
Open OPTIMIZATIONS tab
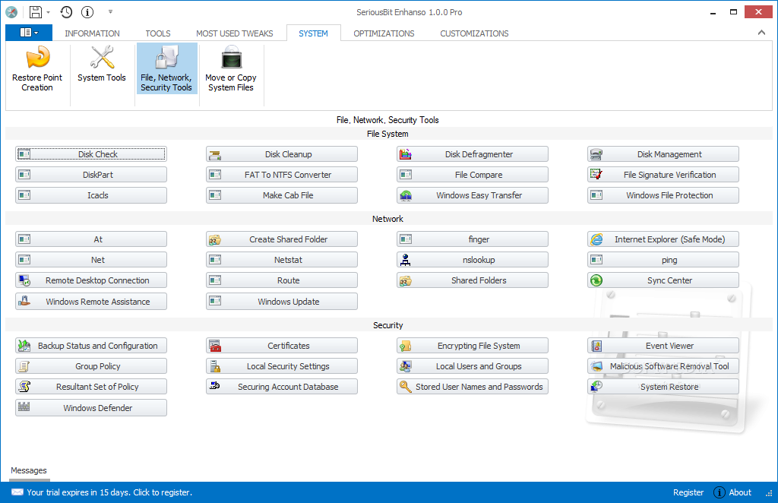(x=384, y=33)
